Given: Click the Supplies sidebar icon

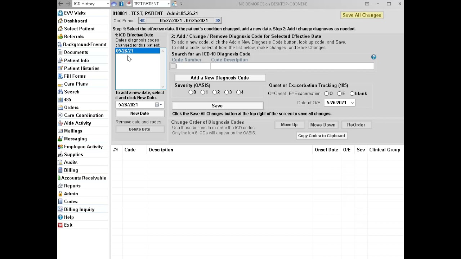Looking at the screenshot, I should tap(60, 154).
